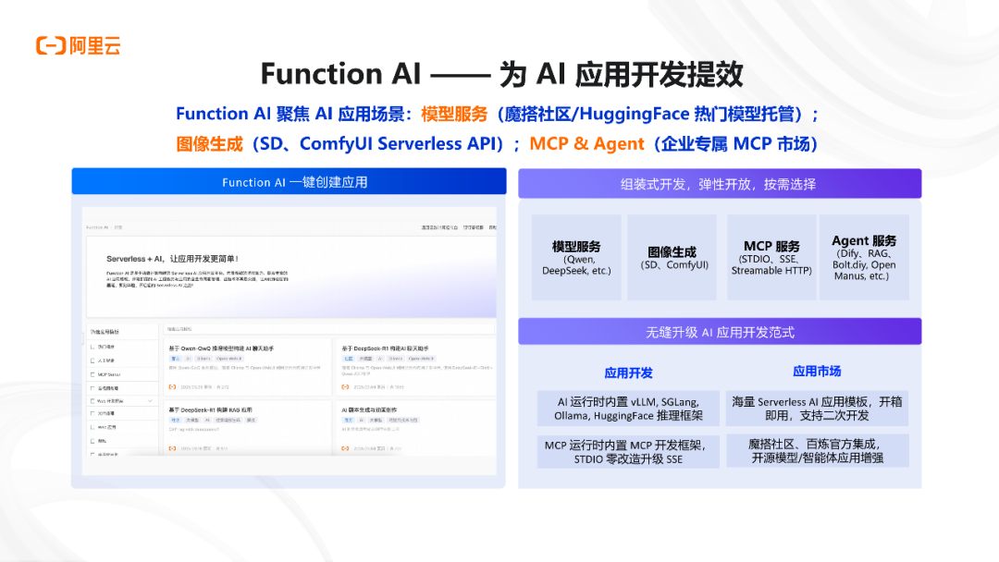Check the Web 应用 filter checkbox

[x=92, y=427]
